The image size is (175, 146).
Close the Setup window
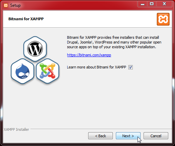tap(164, 4)
